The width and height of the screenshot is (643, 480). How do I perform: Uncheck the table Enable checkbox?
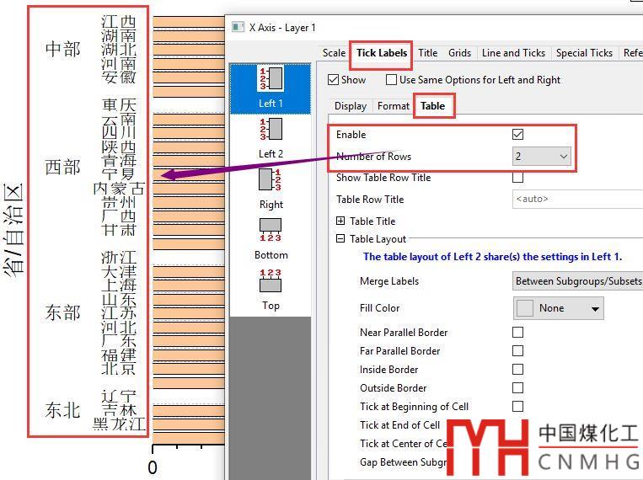517,135
